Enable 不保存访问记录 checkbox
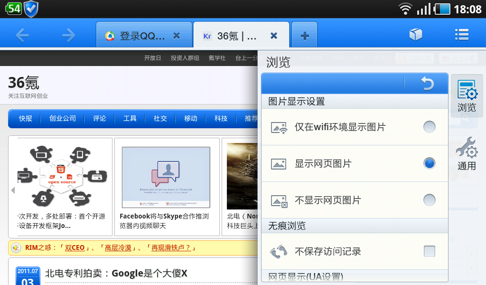The height and width of the screenshot is (285, 486). coord(429,251)
